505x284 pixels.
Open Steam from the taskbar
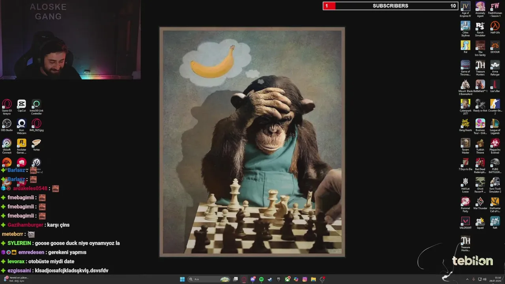(x=270, y=279)
